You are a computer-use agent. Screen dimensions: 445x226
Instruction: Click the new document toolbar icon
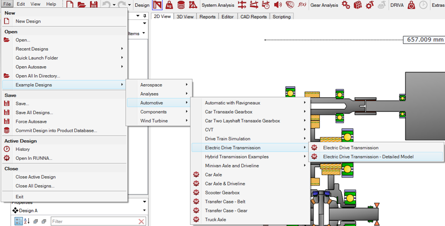(70, 5)
